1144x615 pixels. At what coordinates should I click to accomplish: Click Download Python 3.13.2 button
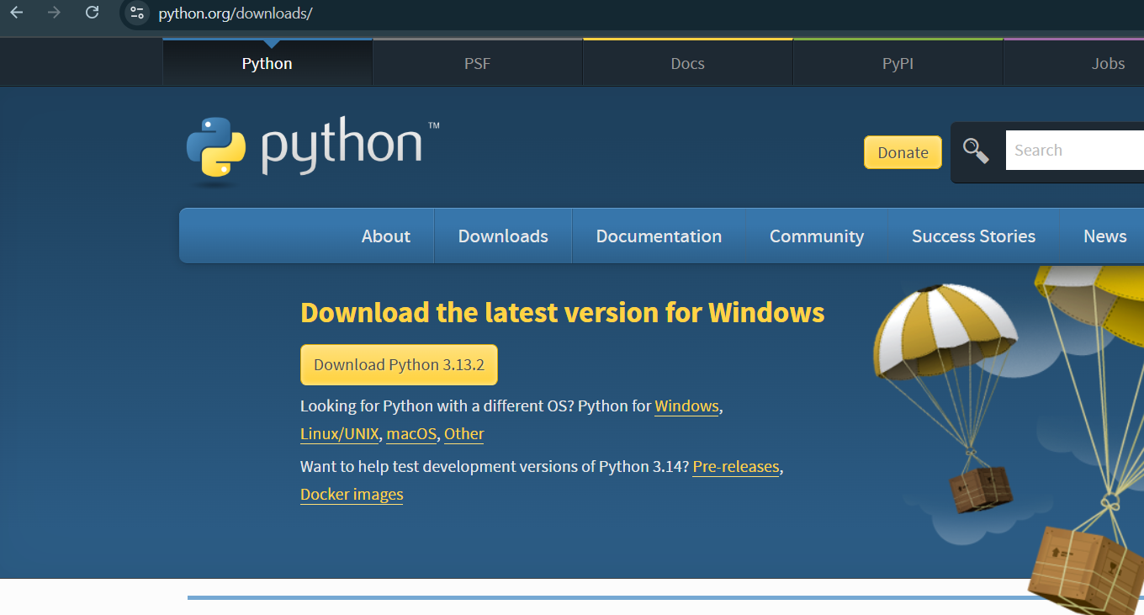pyautogui.click(x=399, y=365)
